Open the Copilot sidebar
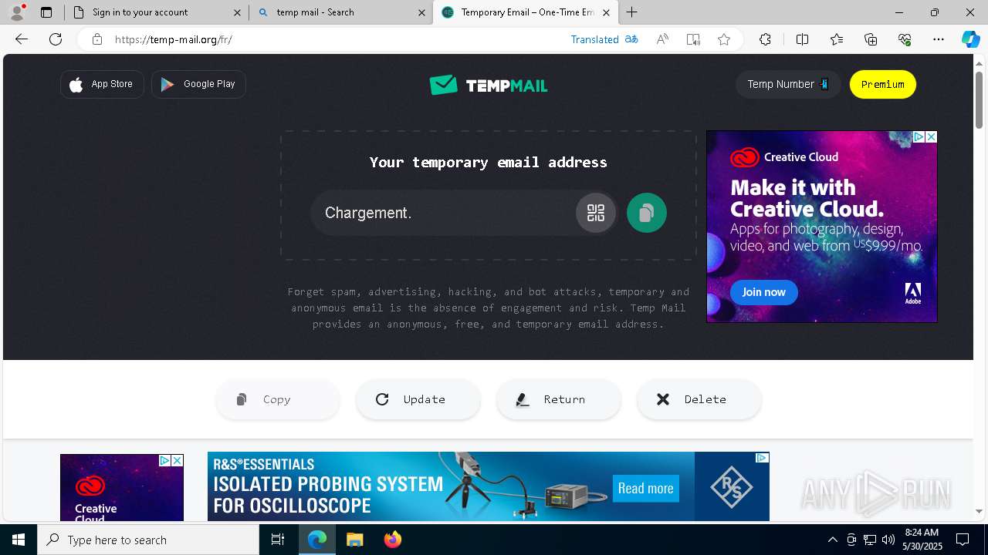 [x=970, y=39]
